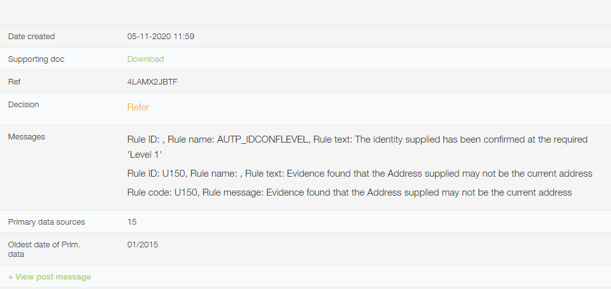
Task: Click the oldest date value 01/2015
Action: tap(142, 245)
